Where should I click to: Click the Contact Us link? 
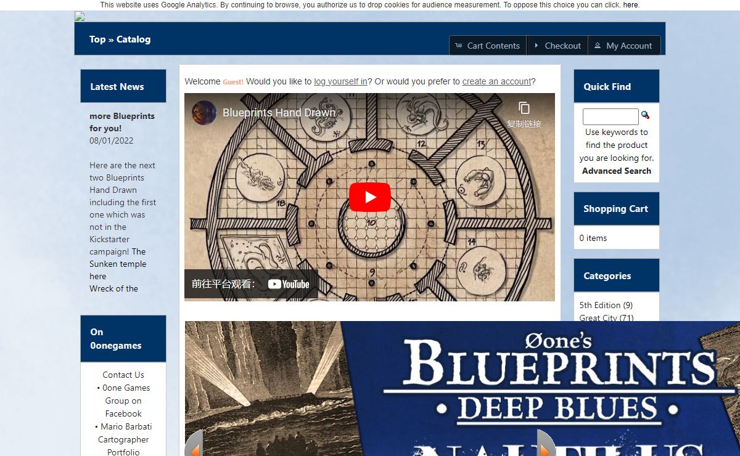(123, 375)
